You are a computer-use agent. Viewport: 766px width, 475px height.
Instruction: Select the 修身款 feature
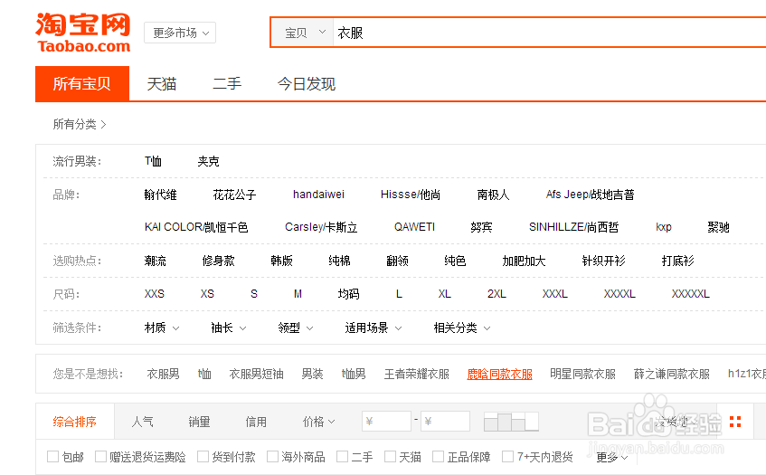218,261
